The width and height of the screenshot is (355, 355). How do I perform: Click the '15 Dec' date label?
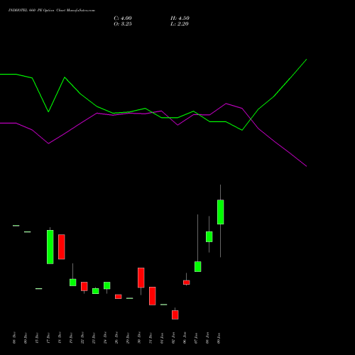point(37,338)
